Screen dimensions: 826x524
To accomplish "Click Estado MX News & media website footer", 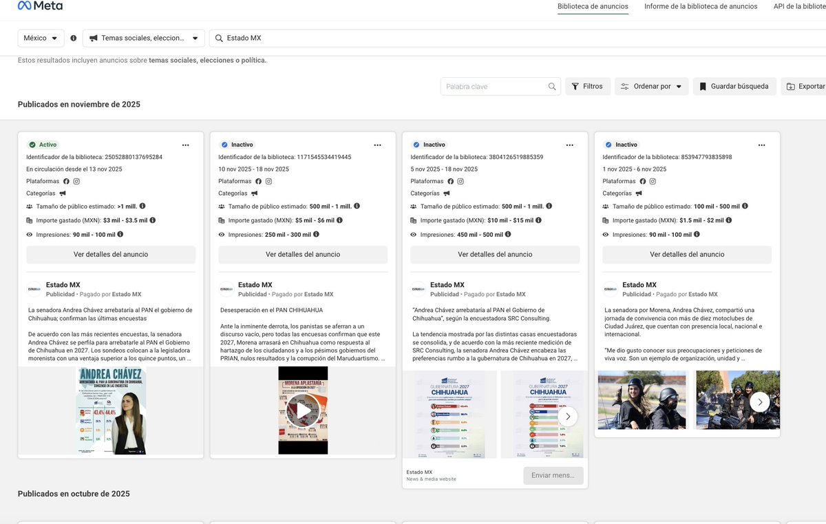I will [x=432, y=475].
